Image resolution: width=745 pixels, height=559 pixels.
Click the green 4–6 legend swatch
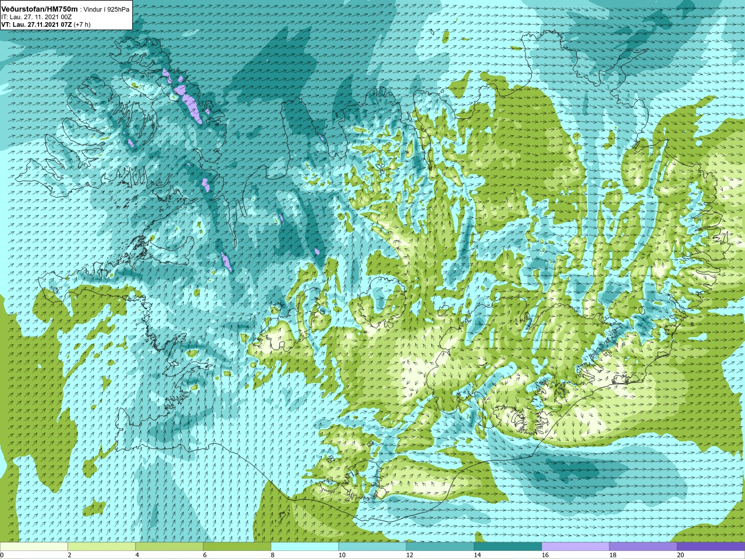click(x=169, y=547)
